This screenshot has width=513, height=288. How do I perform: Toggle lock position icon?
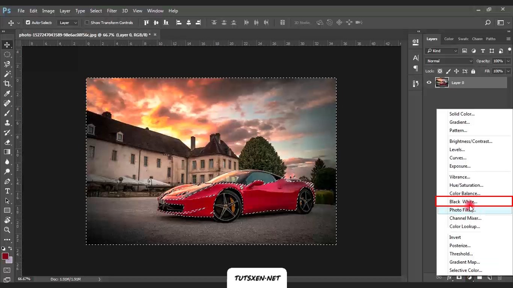coord(456,71)
